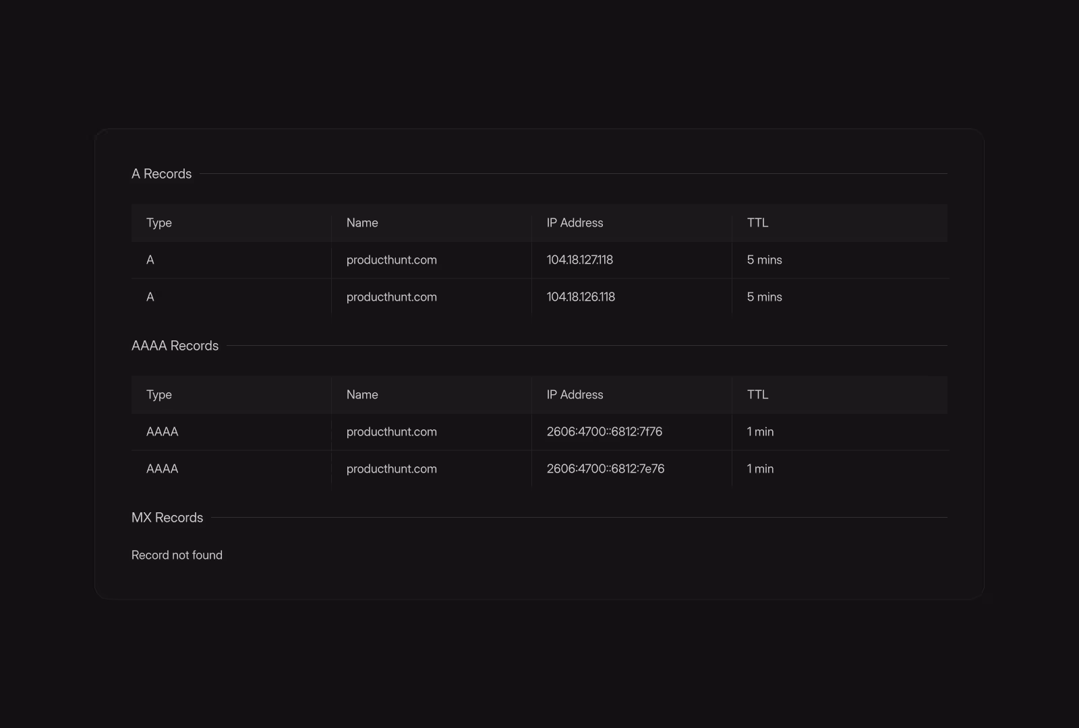1079x728 pixels.
Task: Click IPv6 address 2606:4700::6812:7f76
Action: pyautogui.click(x=603, y=431)
